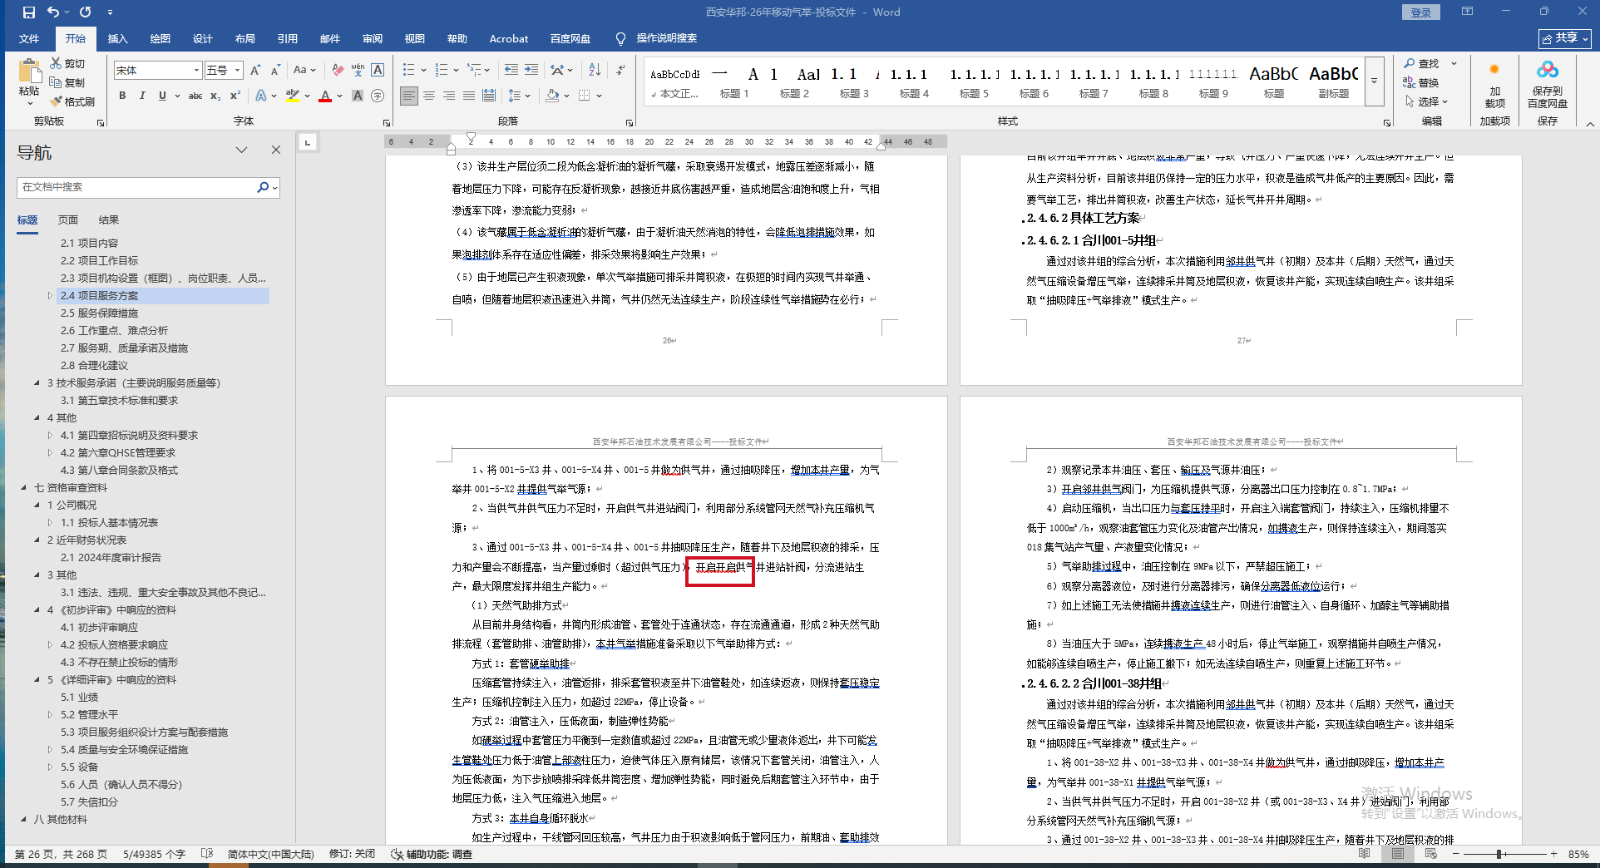
Task: Open the Acrobat ribbon tab
Action: click(x=509, y=38)
